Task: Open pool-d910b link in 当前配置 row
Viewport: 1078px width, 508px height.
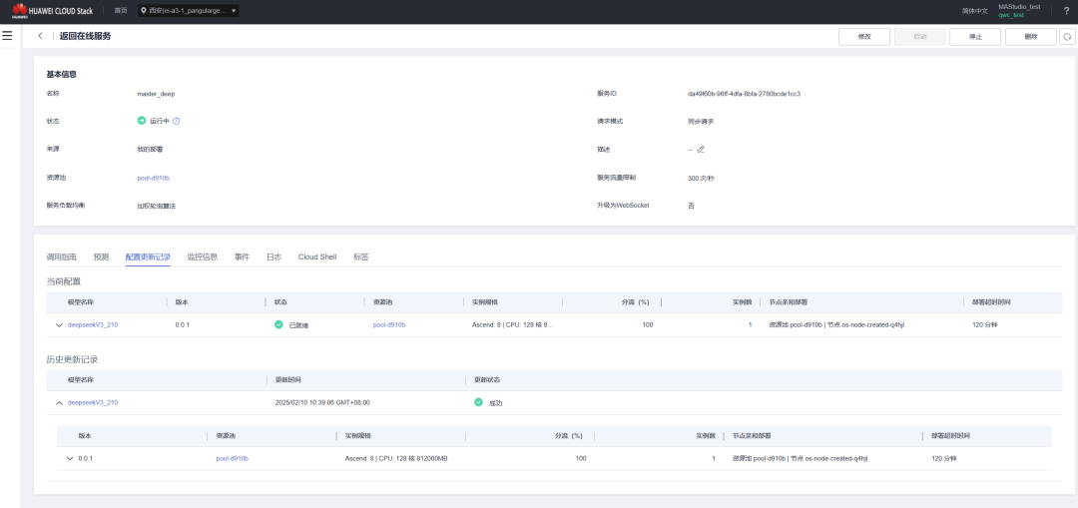Action: 389,325
